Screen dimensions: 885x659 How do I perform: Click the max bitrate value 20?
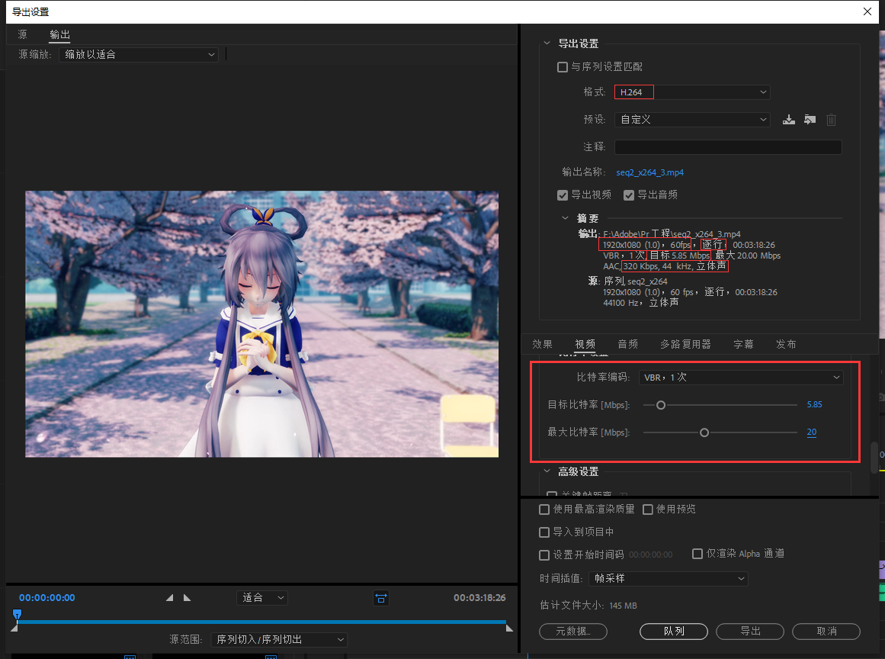pyautogui.click(x=812, y=432)
